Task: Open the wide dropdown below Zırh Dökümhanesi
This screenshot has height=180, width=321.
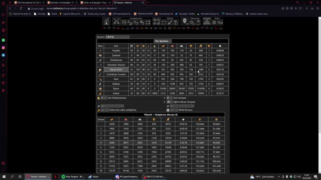Action: click(x=112, y=106)
